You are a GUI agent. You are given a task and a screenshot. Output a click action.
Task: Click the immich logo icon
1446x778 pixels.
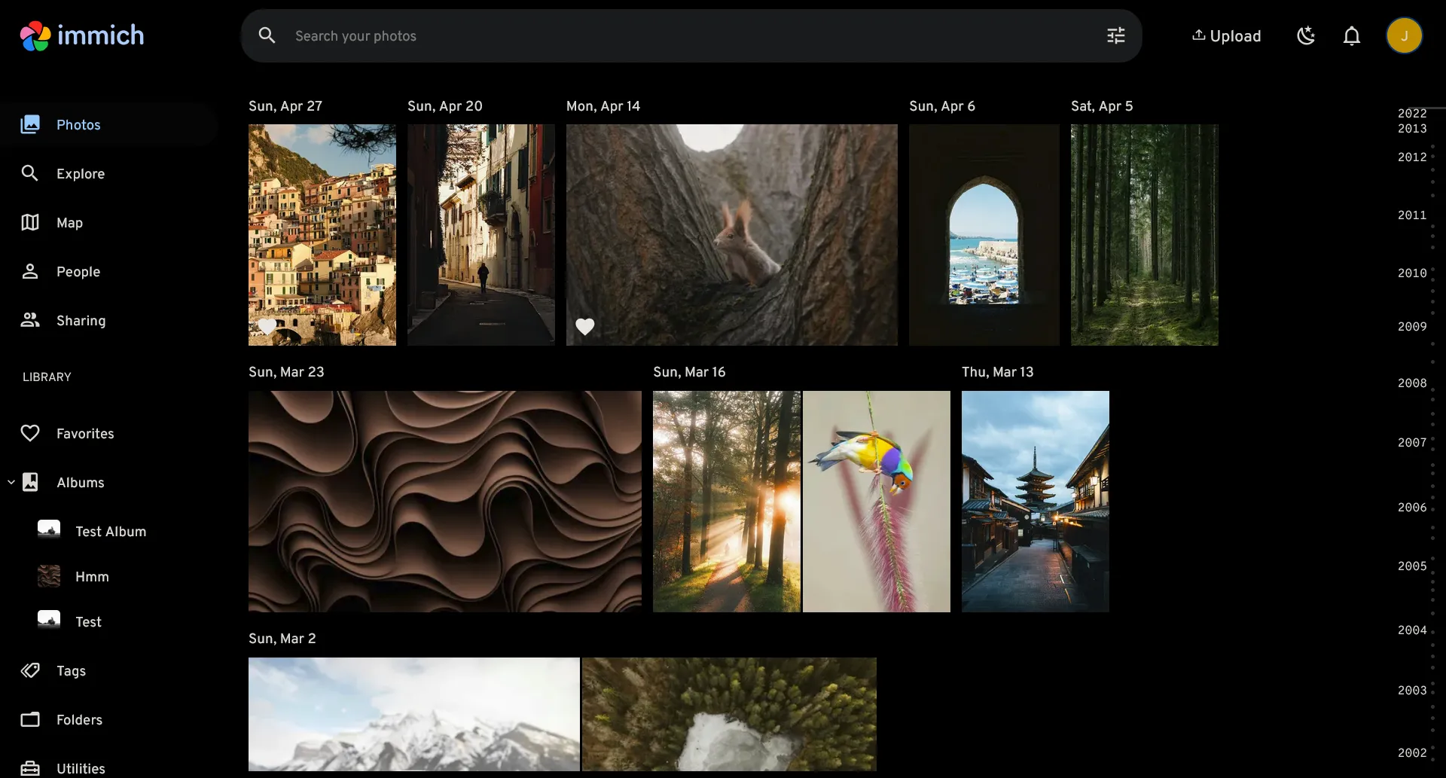tap(35, 35)
